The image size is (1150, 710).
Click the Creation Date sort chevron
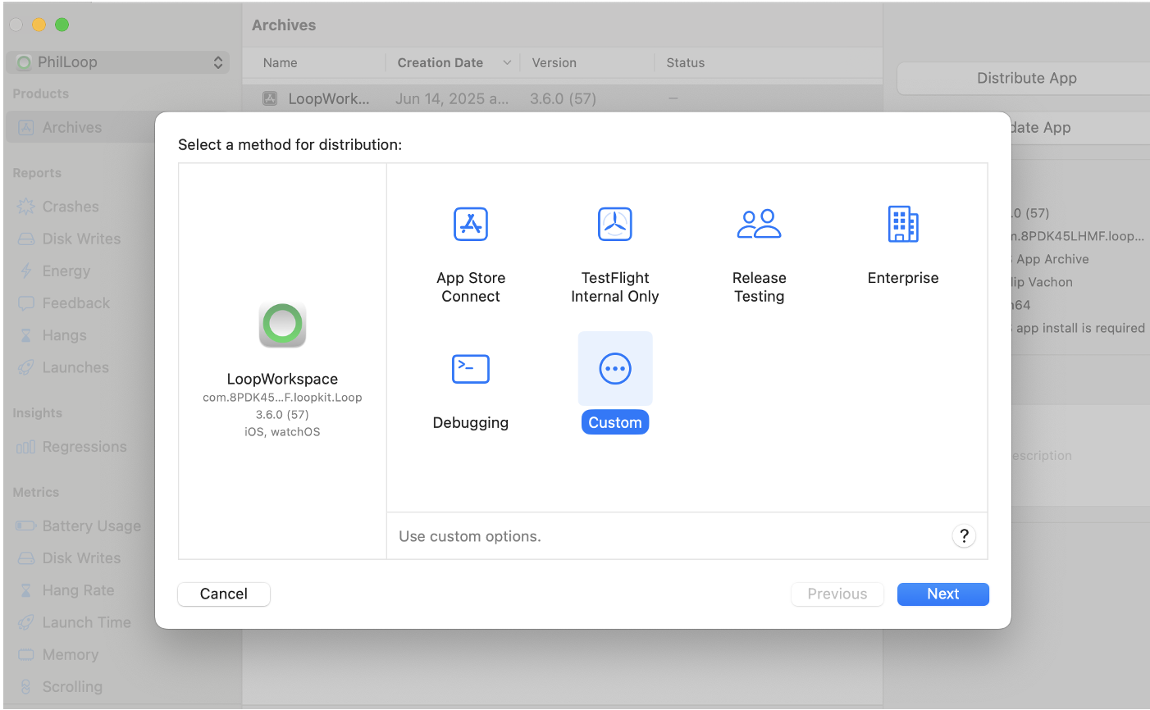point(507,63)
